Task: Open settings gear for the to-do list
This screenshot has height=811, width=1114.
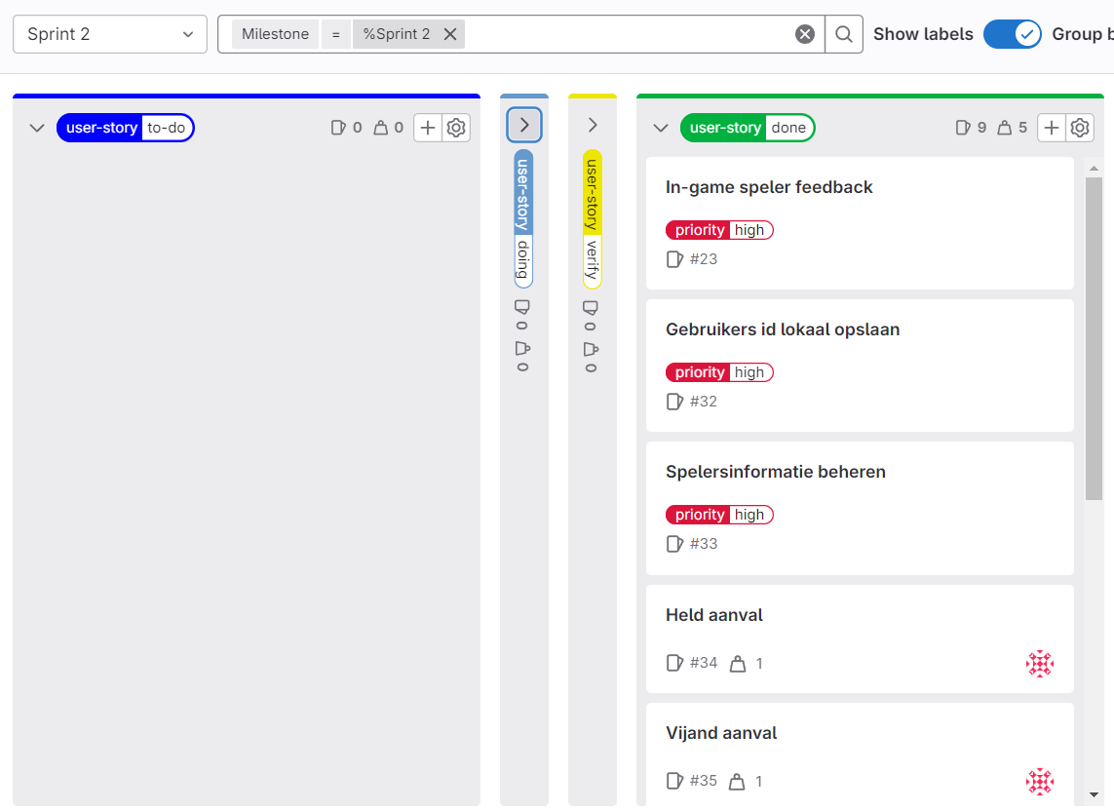Action: point(456,128)
